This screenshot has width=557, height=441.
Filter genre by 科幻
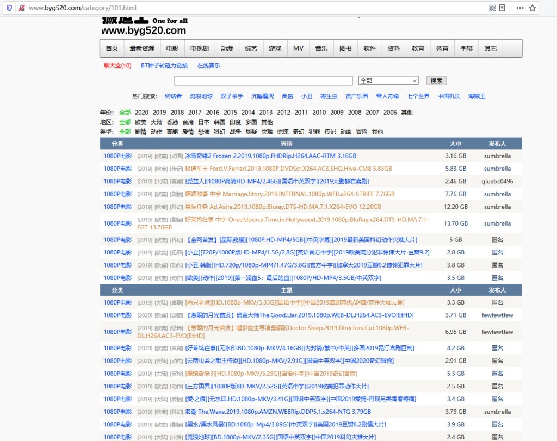coord(219,132)
